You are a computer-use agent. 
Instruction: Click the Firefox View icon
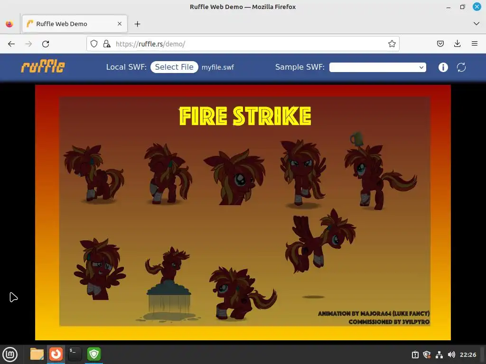click(9, 24)
